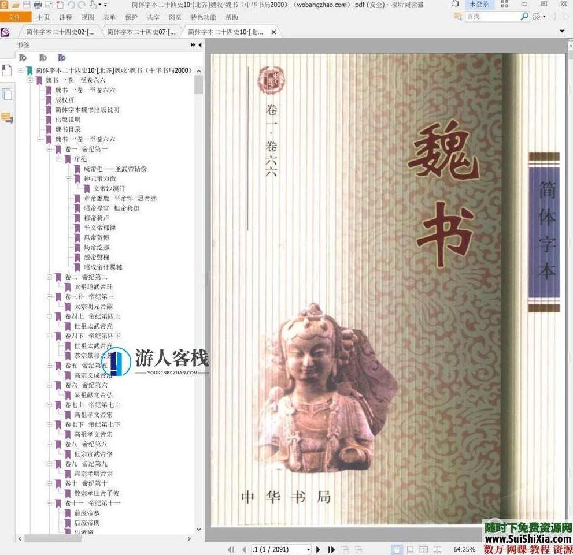Click the Undo icon in the top toolbar
This screenshot has width=573, height=555.
(x=71, y=5)
